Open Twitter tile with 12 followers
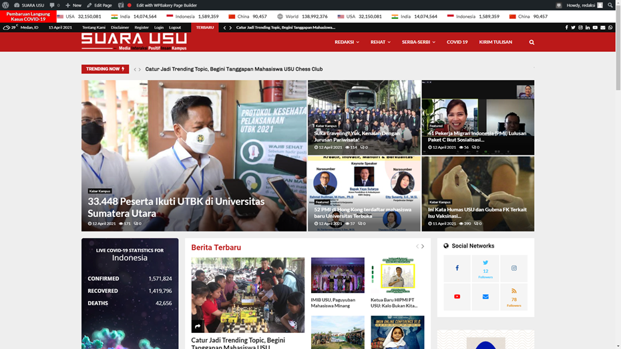This screenshot has height=349, width=621. pyautogui.click(x=485, y=268)
